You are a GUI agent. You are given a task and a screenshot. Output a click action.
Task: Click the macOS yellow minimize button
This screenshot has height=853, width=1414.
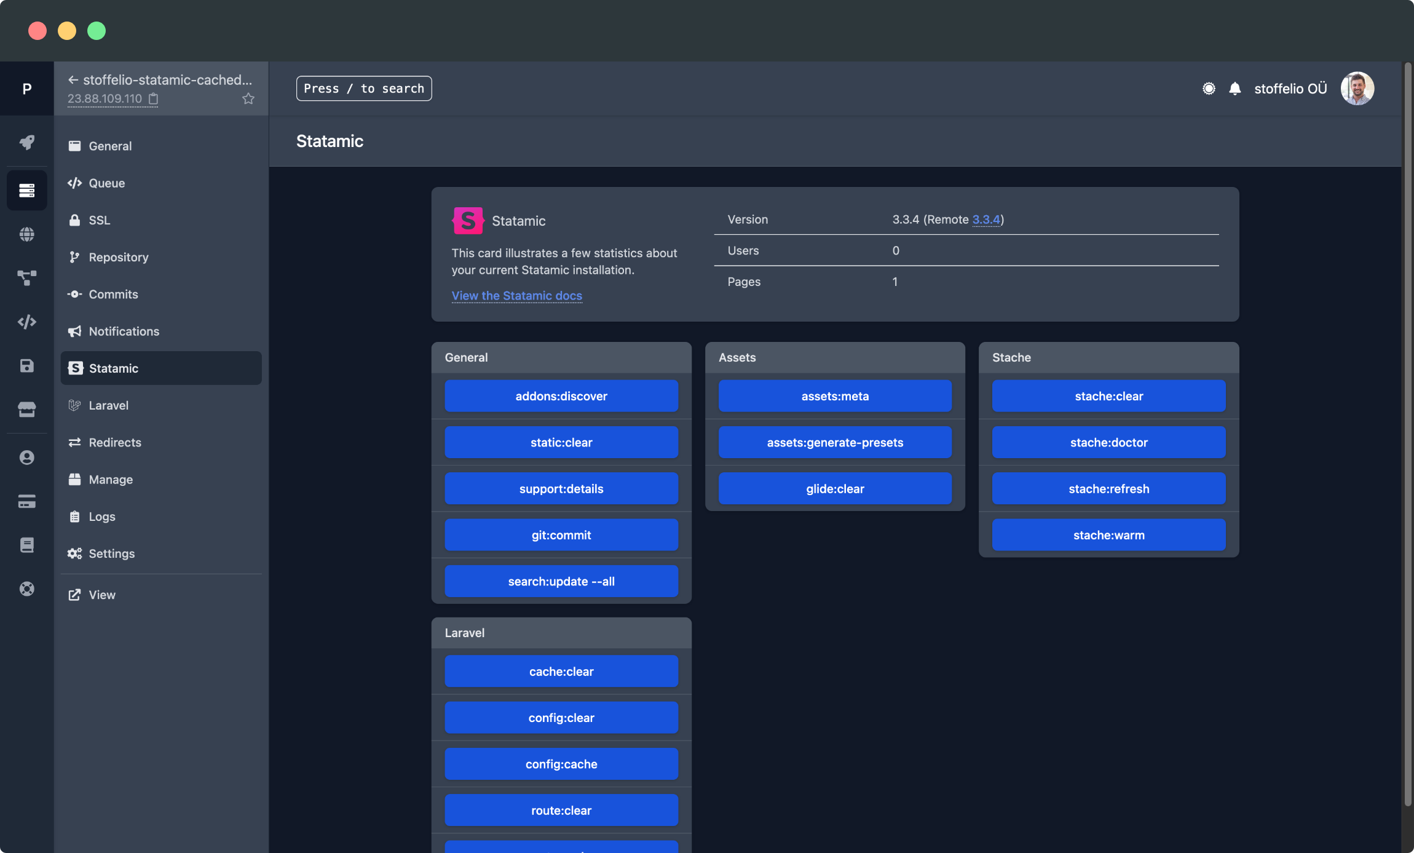pyautogui.click(x=67, y=31)
